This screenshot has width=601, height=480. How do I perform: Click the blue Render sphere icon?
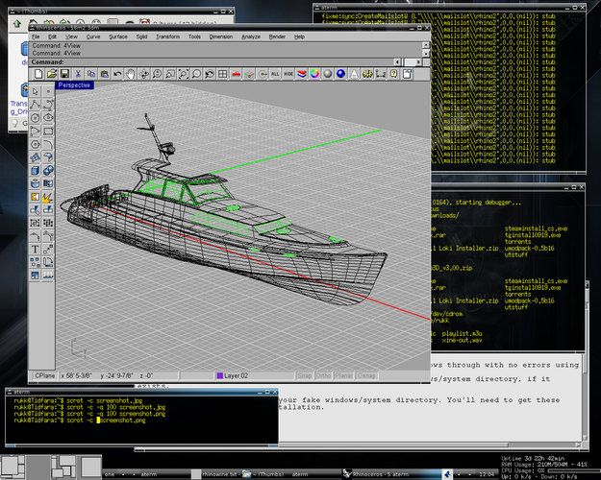(340, 74)
